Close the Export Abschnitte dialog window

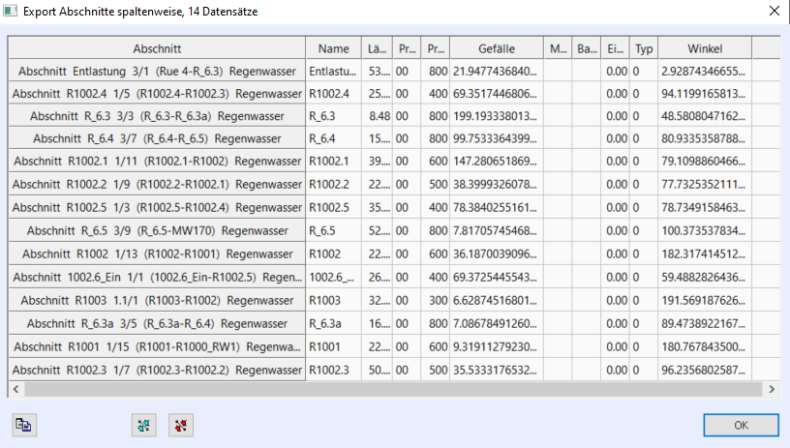coord(773,12)
